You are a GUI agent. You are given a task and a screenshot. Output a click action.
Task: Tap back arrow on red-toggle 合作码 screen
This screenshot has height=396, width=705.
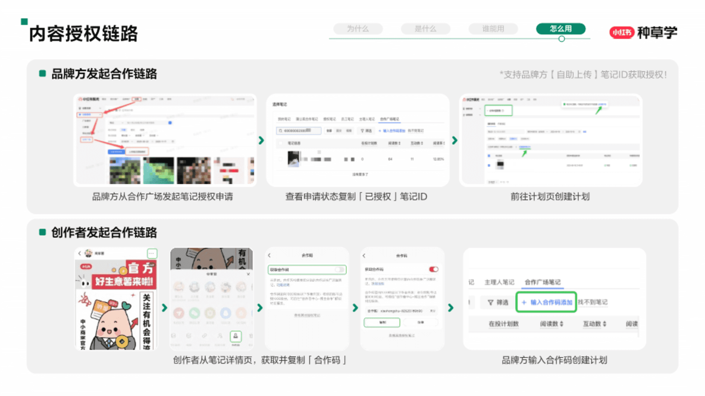click(364, 256)
